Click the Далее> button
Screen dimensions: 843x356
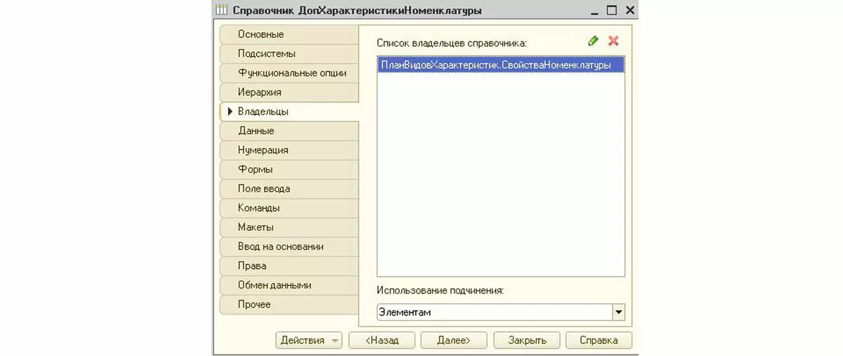pyautogui.click(x=454, y=340)
